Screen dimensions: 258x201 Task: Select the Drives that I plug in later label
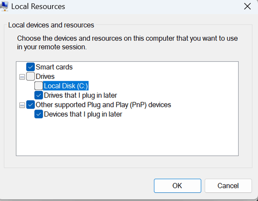point(80,95)
